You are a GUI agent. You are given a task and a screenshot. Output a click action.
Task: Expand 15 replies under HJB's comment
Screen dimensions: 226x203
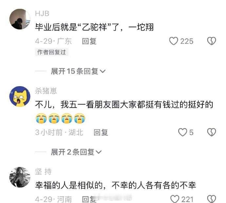coord(78,71)
